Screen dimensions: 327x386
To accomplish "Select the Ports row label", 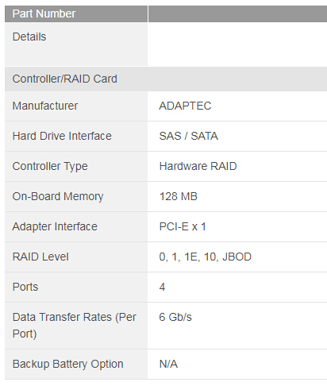I will click(25, 287).
